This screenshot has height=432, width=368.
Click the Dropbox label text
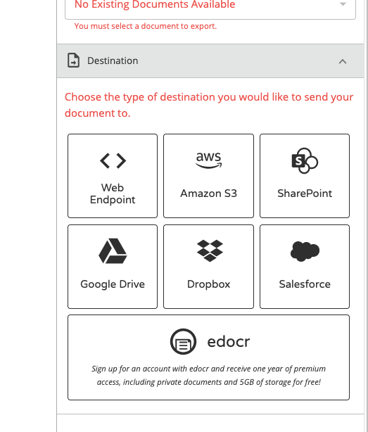[208, 284]
